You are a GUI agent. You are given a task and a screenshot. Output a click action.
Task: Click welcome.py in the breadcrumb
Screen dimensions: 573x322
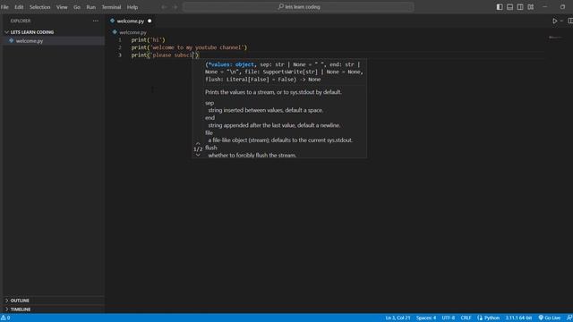point(133,32)
